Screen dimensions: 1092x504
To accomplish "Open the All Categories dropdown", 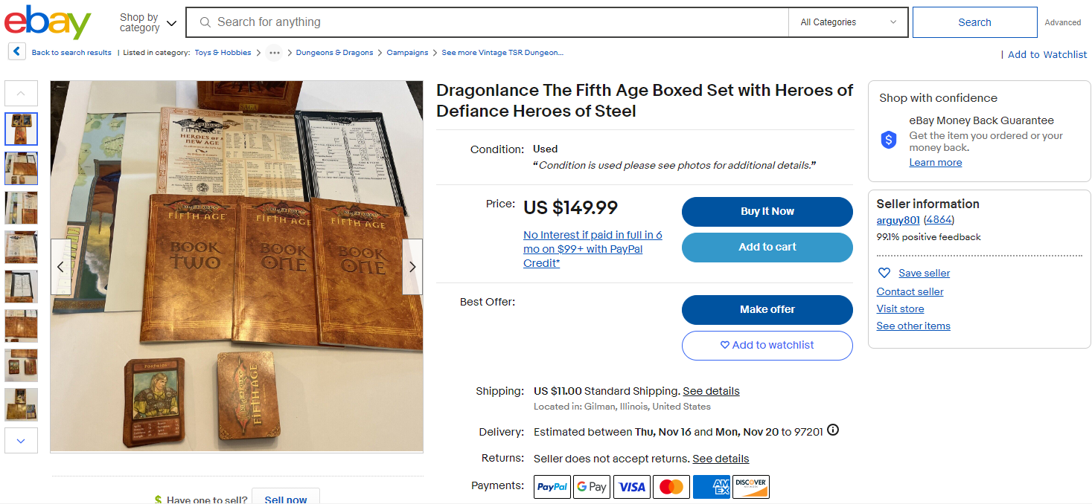I will pyautogui.click(x=848, y=22).
